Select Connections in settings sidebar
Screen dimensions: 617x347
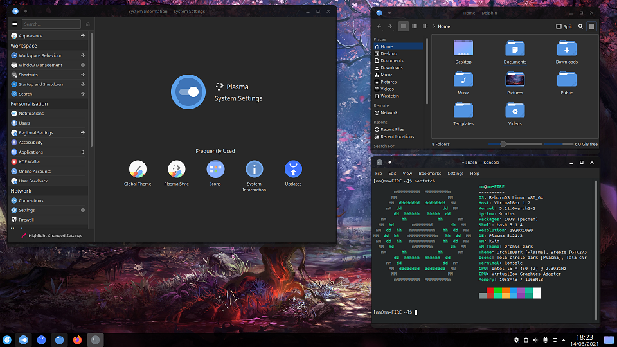click(48, 200)
